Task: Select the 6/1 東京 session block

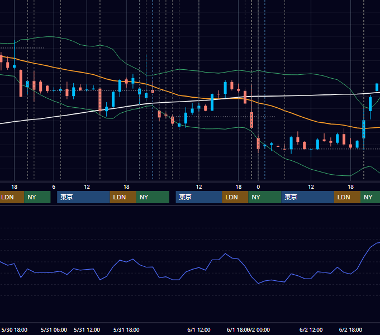Action: (199, 197)
